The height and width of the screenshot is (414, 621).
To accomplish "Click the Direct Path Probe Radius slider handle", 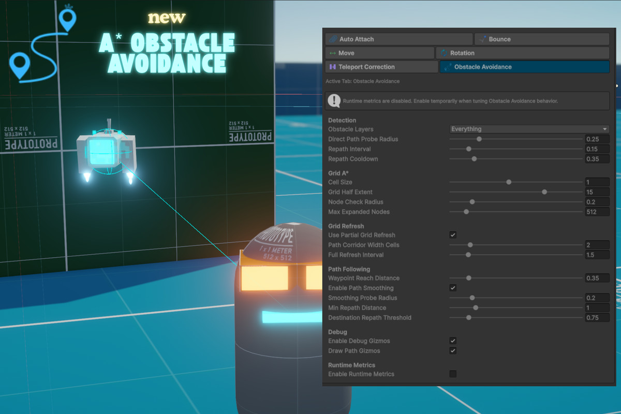I will [x=479, y=139].
